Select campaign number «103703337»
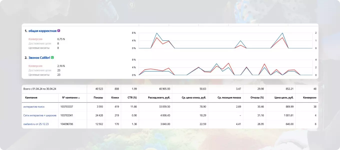Screen dimensions: 340x150 [x=67, y=107]
